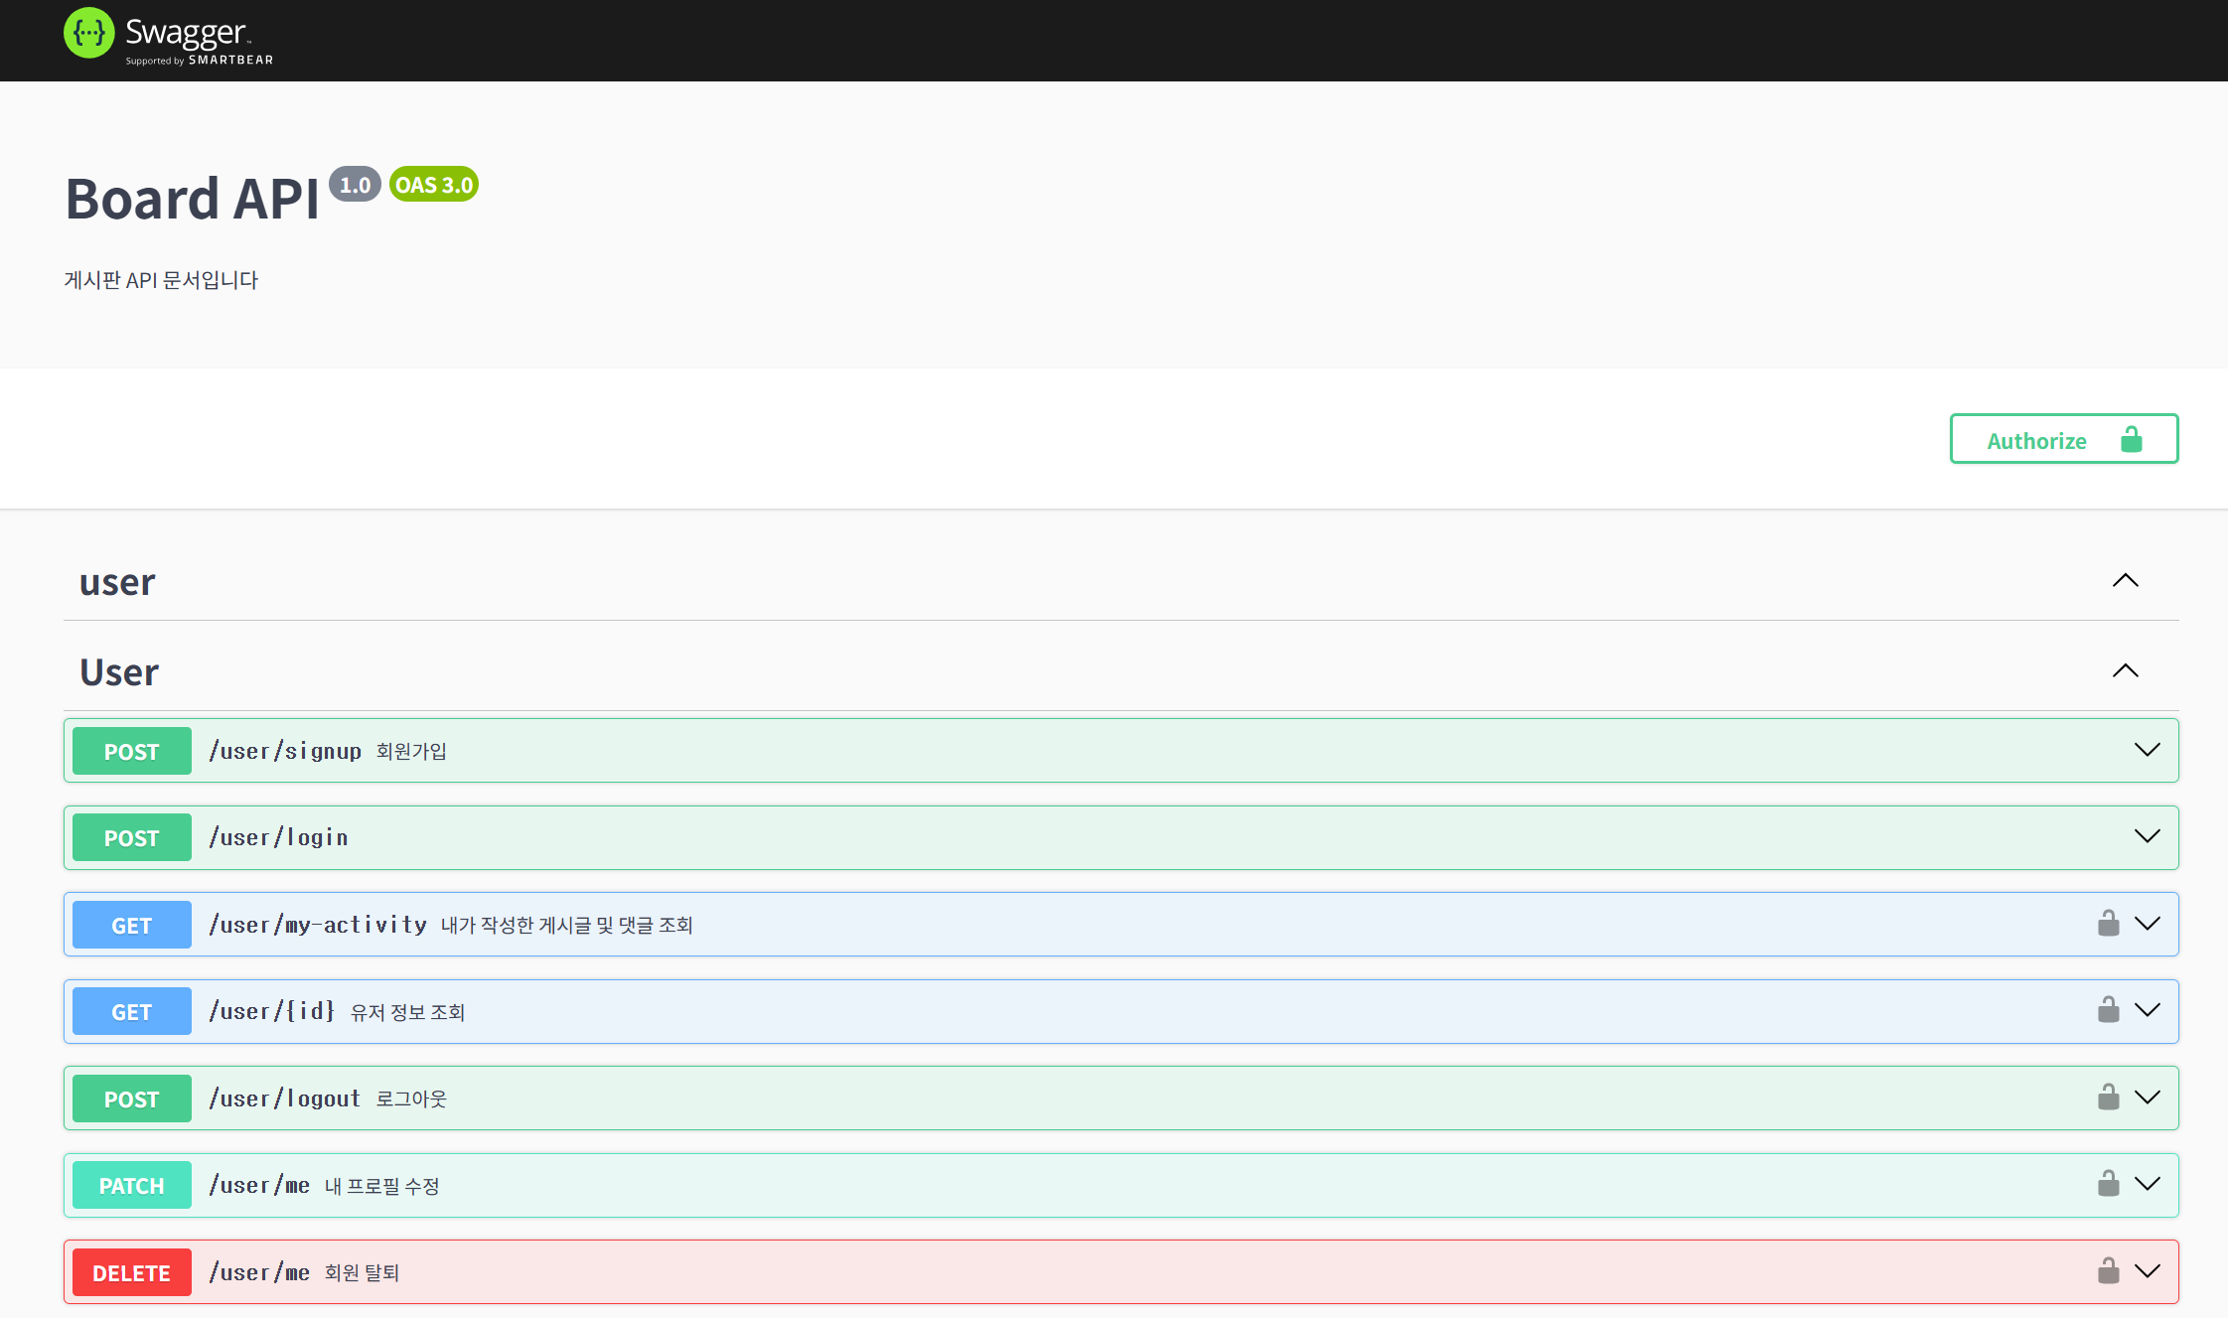The height and width of the screenshot is (1318, 2228).
Task: Click the /user/login path text
Action: tap(278, 837)
